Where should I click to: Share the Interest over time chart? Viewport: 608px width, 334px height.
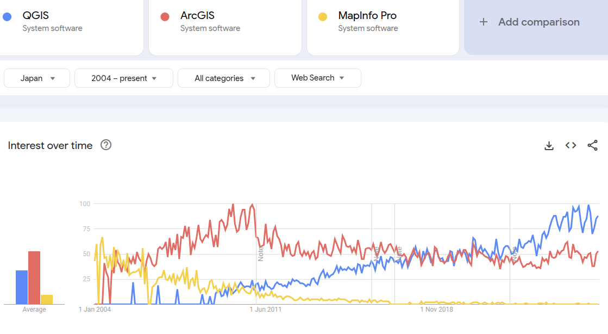593,145
